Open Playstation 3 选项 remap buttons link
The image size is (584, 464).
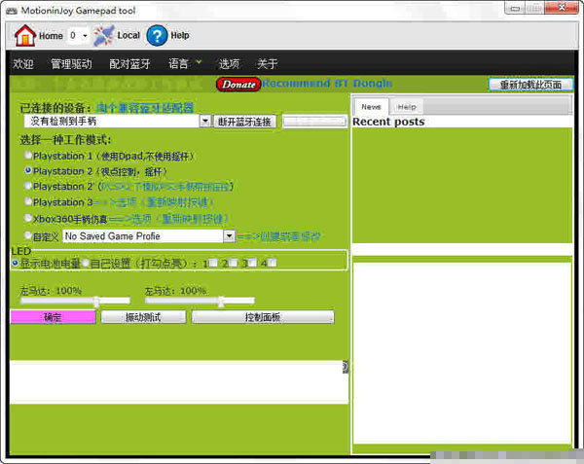click(153, 202)
